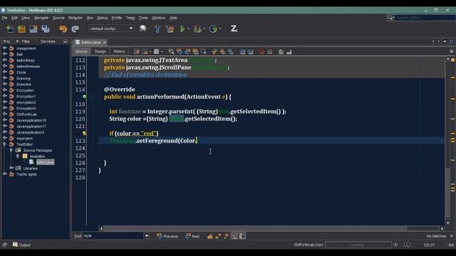Click the Find Previous Occurrence icon in editor toolbar
Image resolution: width=456 pixels, height=256 pixels.
180,52
